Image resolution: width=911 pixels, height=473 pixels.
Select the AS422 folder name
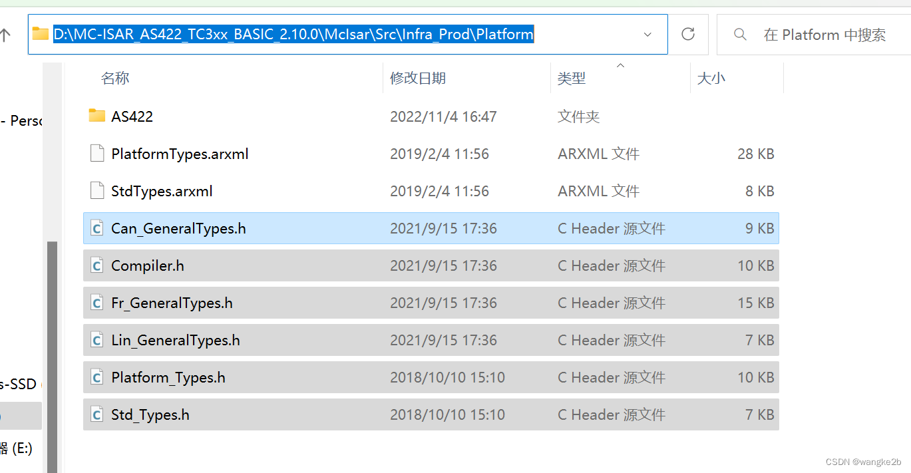[132, 116]
